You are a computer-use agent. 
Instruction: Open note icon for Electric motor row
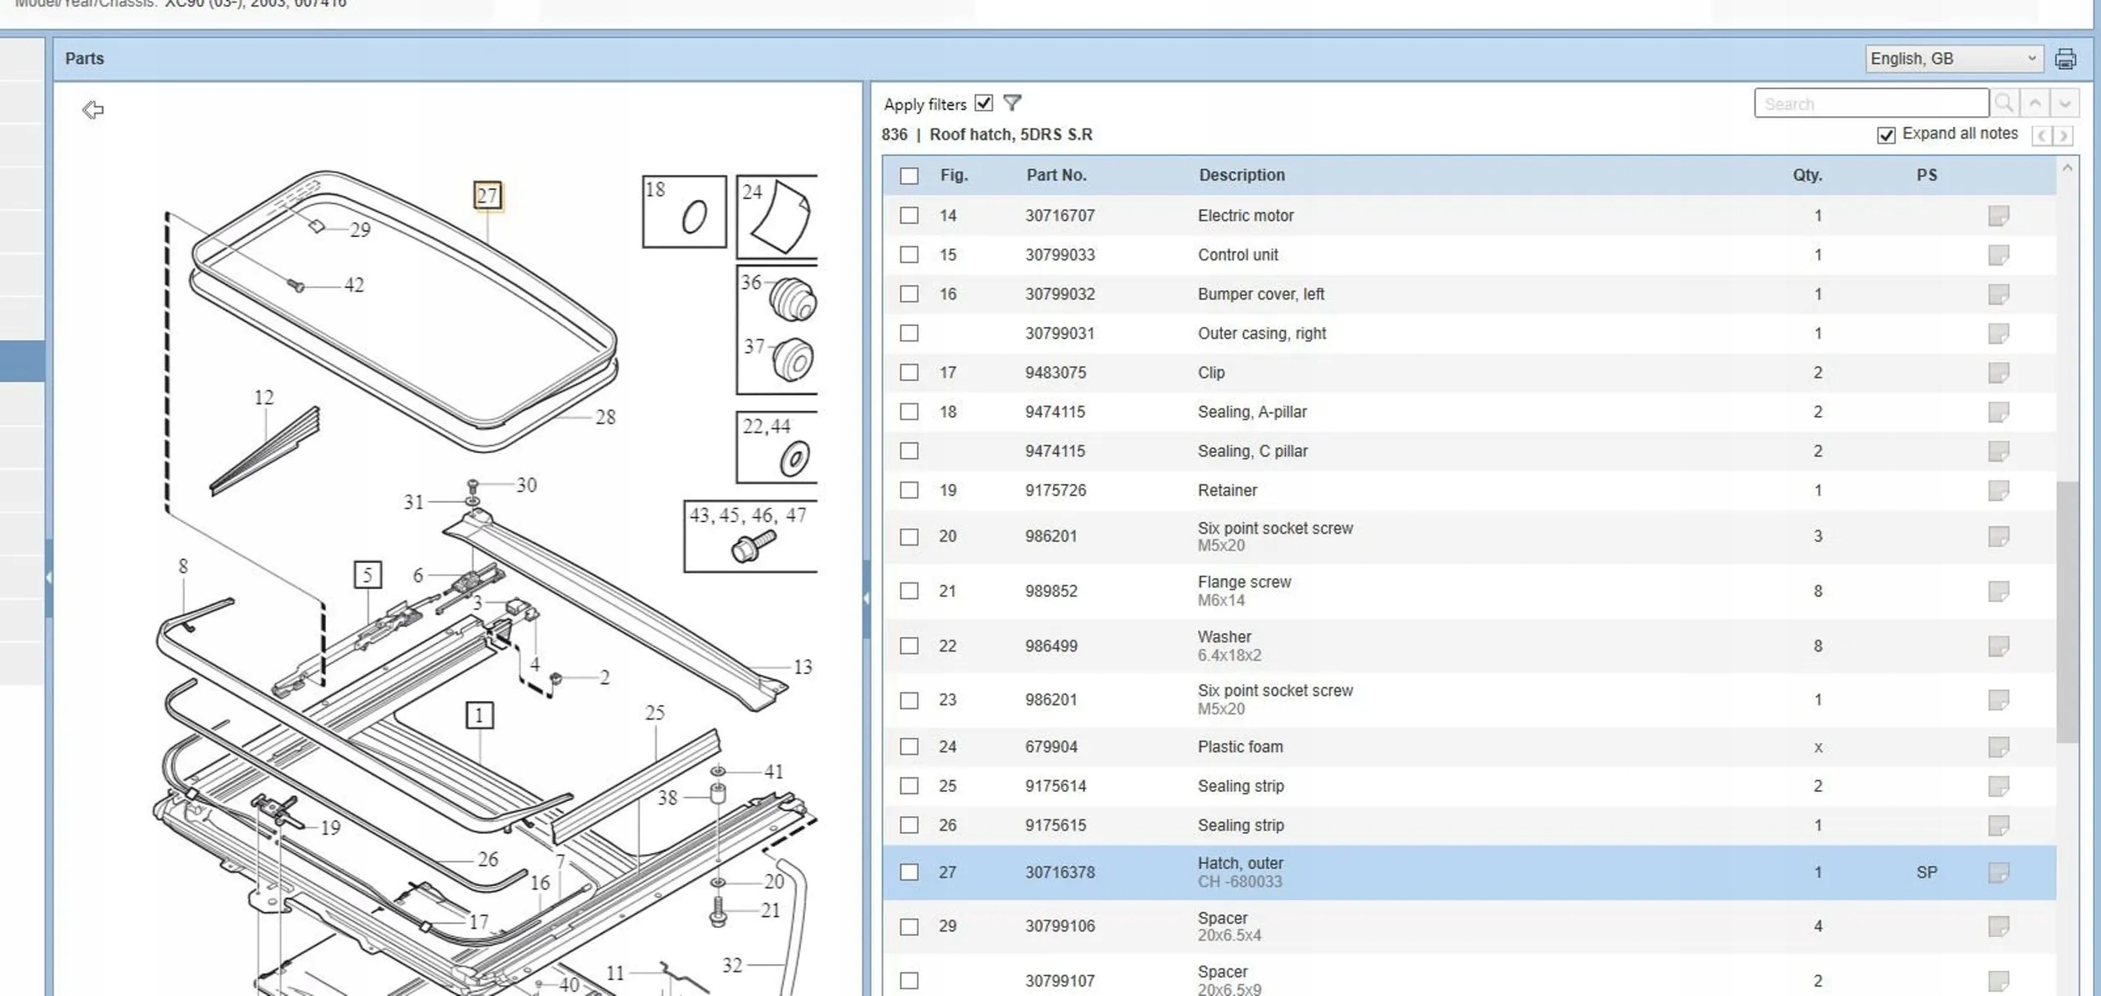[1998, 216]
